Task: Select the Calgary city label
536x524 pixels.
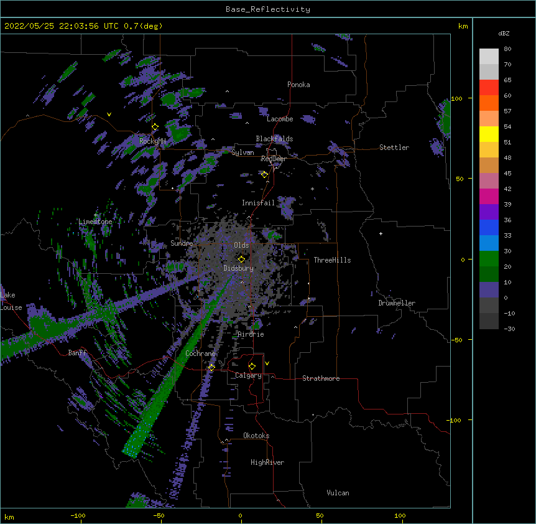Action: pos(248,375)
